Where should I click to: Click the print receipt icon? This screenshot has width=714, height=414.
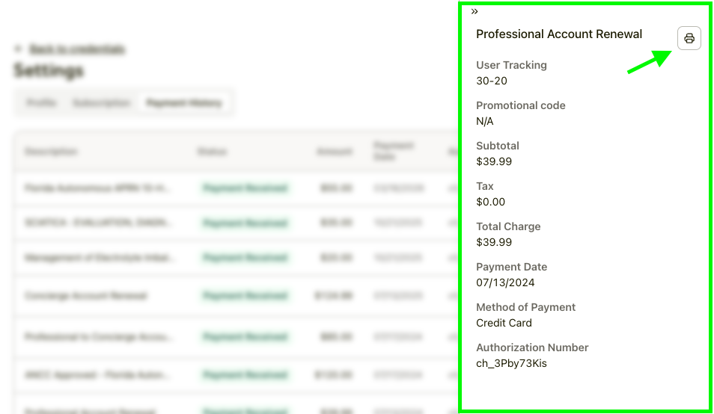pyautogui.click(x=689, y=38)
